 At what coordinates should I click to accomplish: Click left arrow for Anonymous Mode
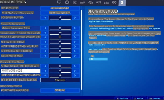point(45,71)
